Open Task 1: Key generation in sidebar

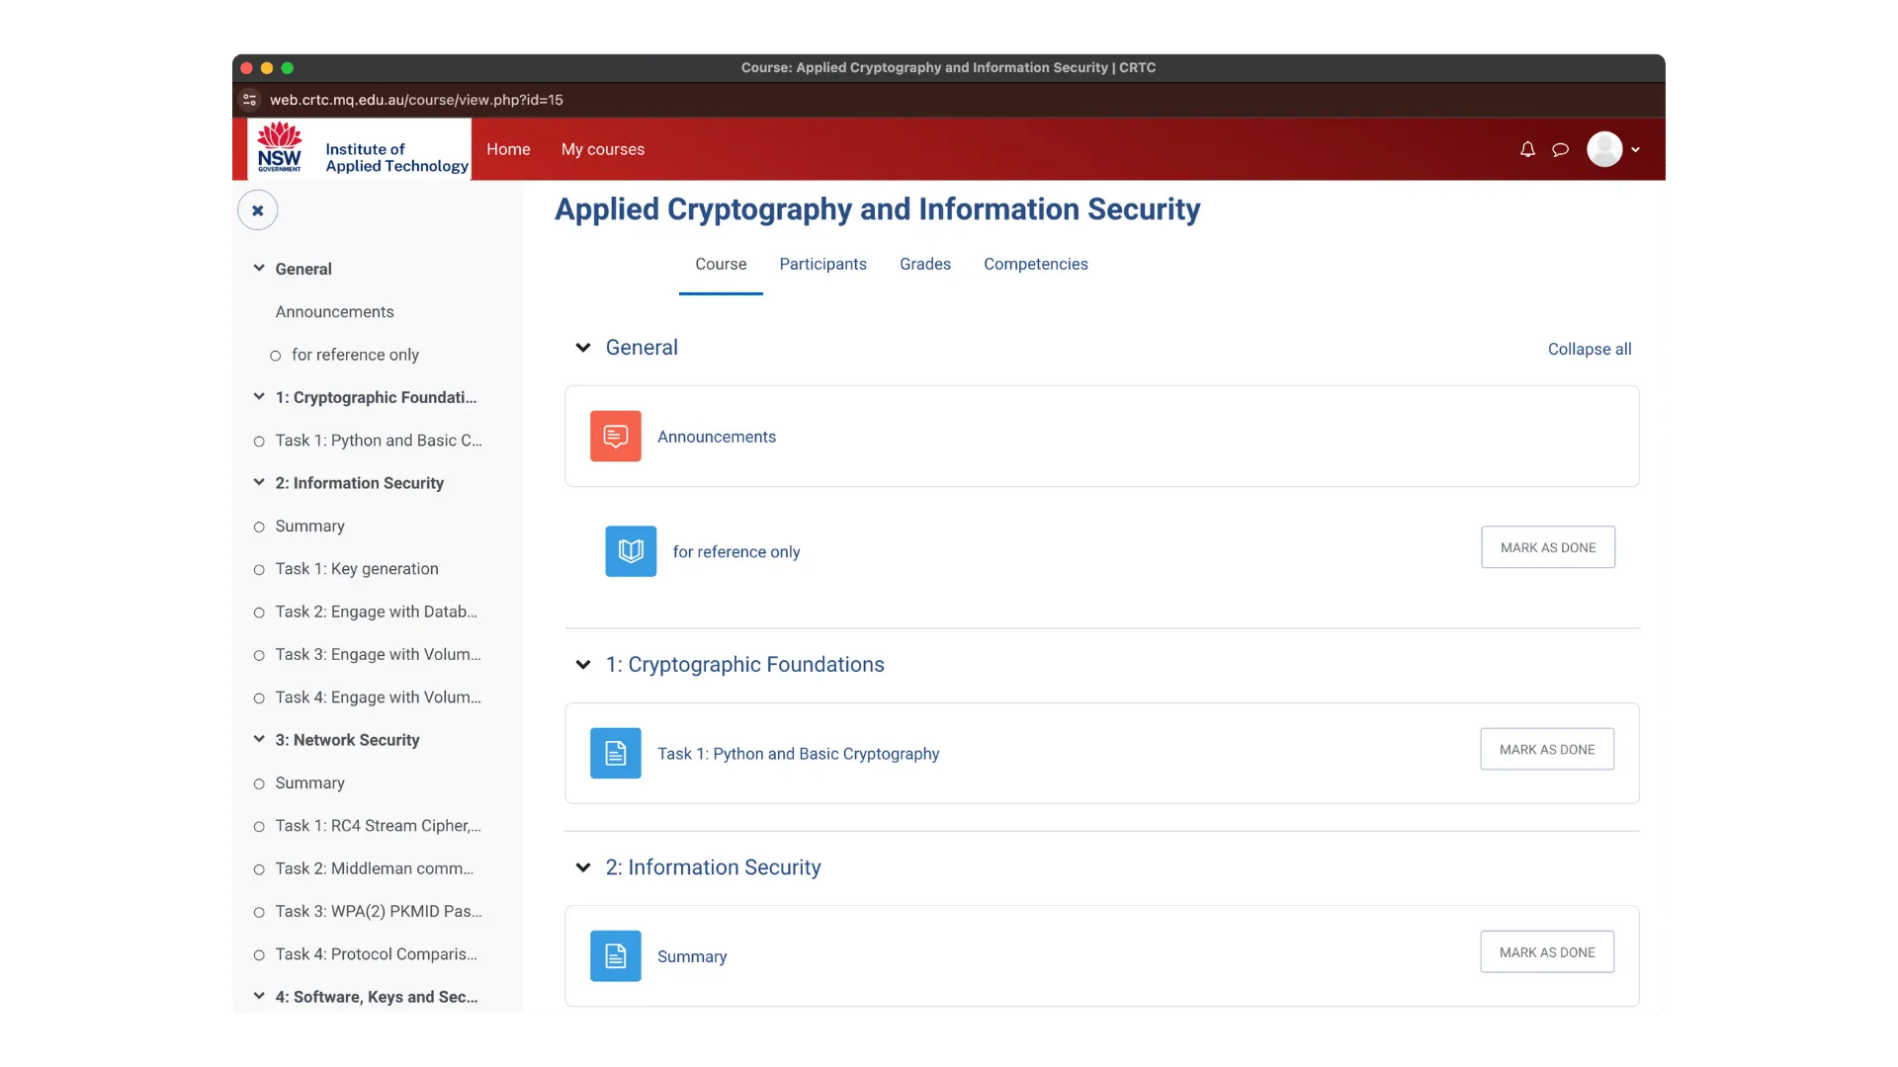tap(356, 568)
